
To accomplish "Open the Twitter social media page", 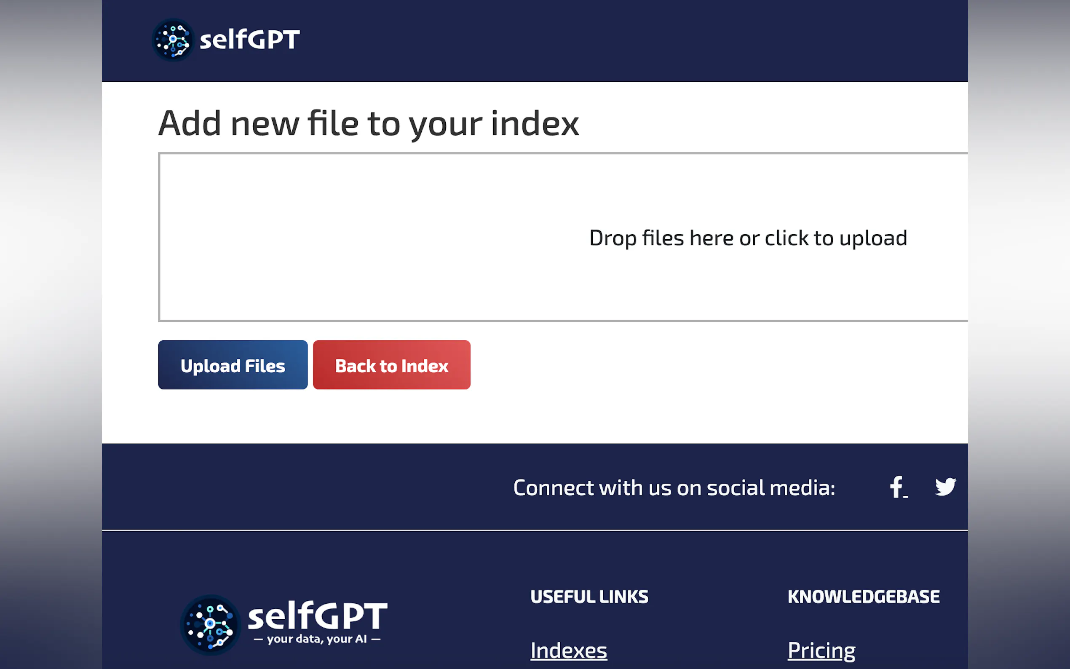I will (x=945, y=487).
